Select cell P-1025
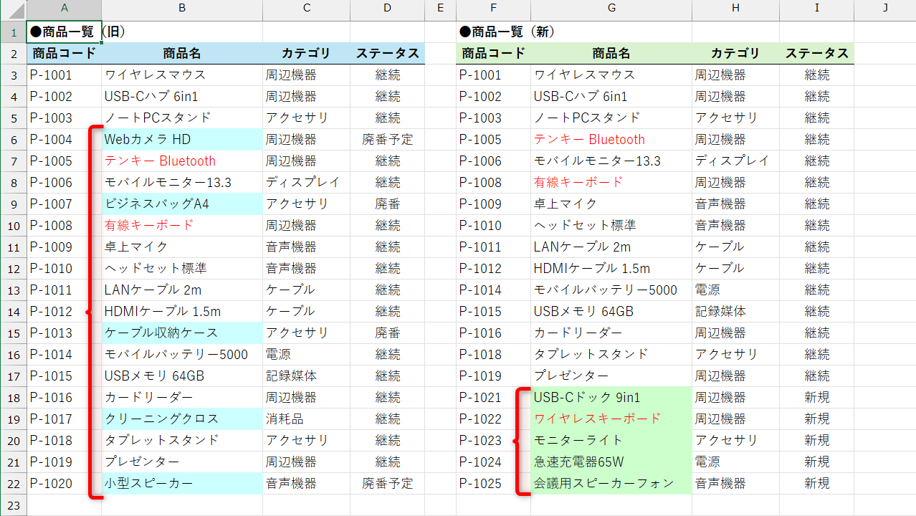Screen dimensions: 916x516 click(493, 484)
